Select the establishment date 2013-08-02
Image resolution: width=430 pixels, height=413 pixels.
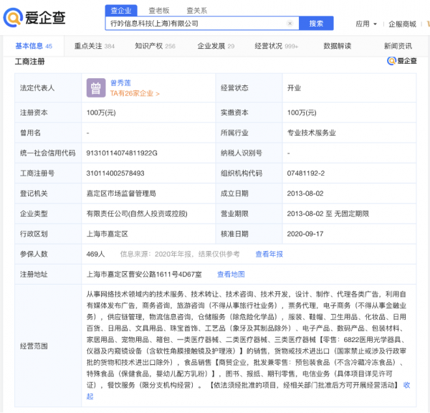point(305,194)
